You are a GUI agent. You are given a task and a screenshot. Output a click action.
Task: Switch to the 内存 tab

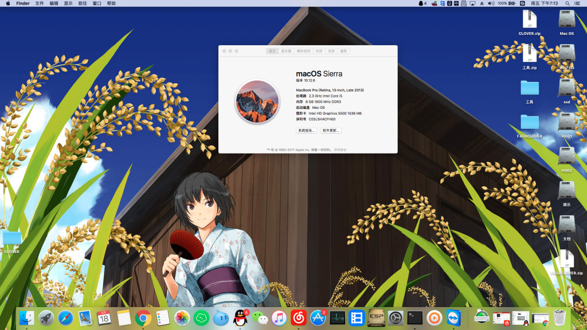click(319, 51)
